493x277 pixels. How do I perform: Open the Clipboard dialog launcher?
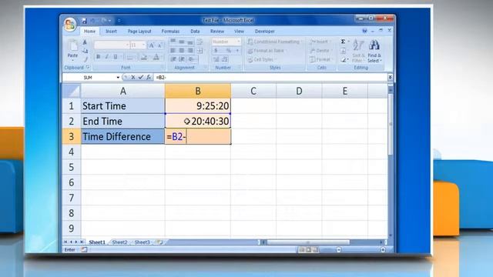tap(88, 67)
